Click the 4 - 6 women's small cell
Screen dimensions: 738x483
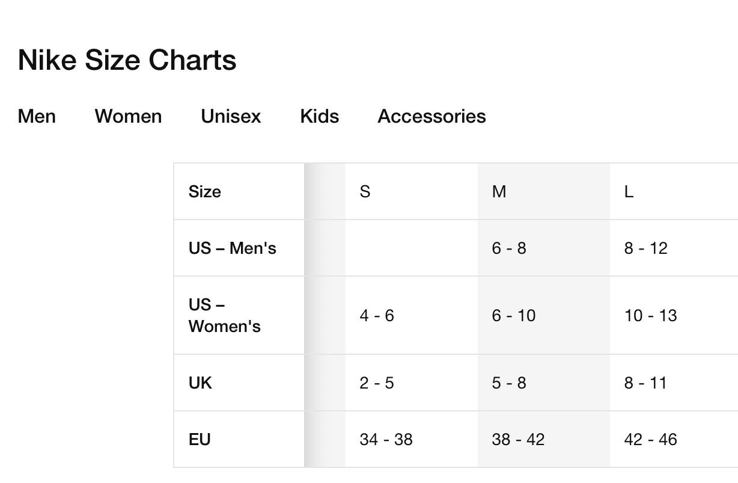coord(377,315)
